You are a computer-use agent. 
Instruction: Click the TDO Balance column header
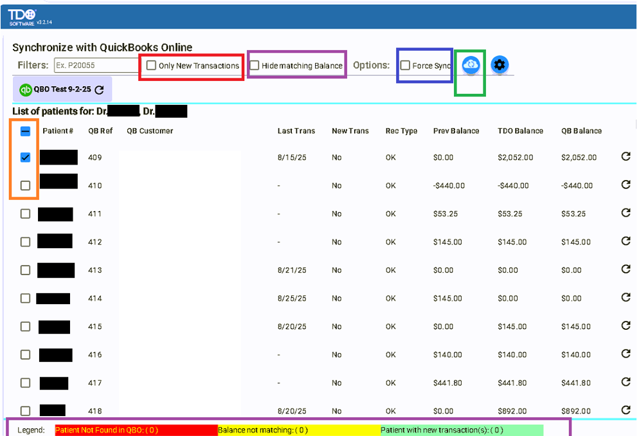[520, 131]
